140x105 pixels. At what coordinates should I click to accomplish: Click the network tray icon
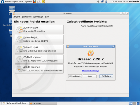coord(102,1)
